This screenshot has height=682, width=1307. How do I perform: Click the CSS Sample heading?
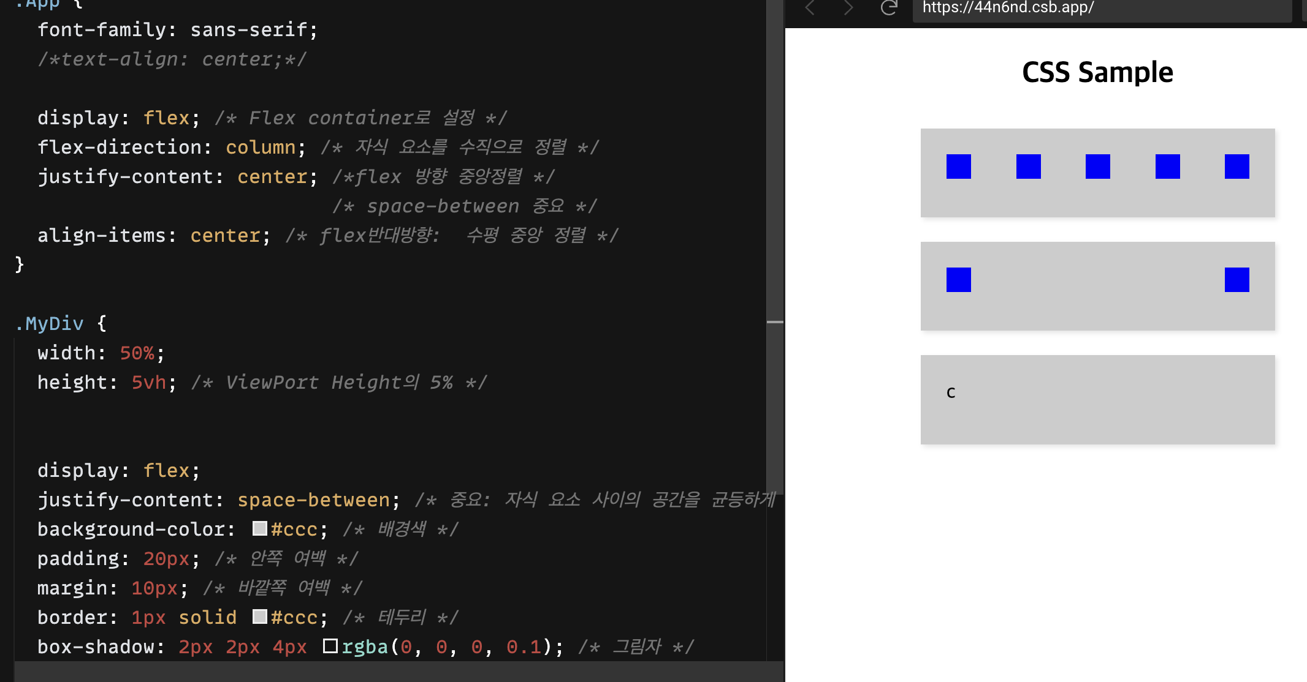point(1097,72)
